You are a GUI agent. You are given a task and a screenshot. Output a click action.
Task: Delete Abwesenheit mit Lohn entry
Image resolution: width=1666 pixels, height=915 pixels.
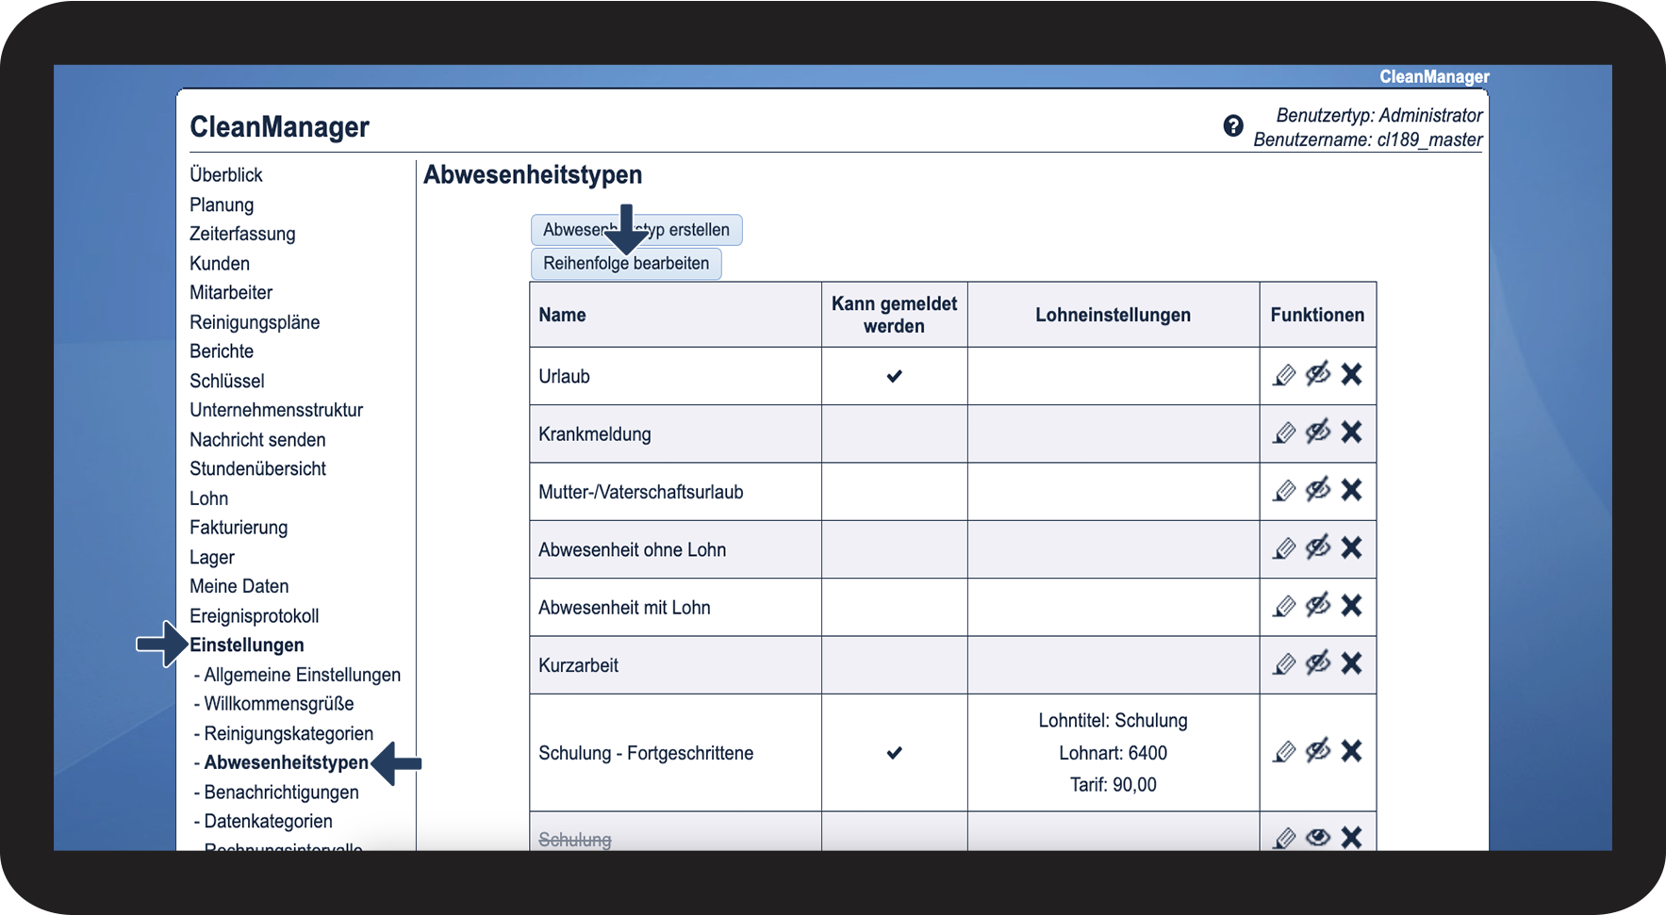(x=1351, y=606)
